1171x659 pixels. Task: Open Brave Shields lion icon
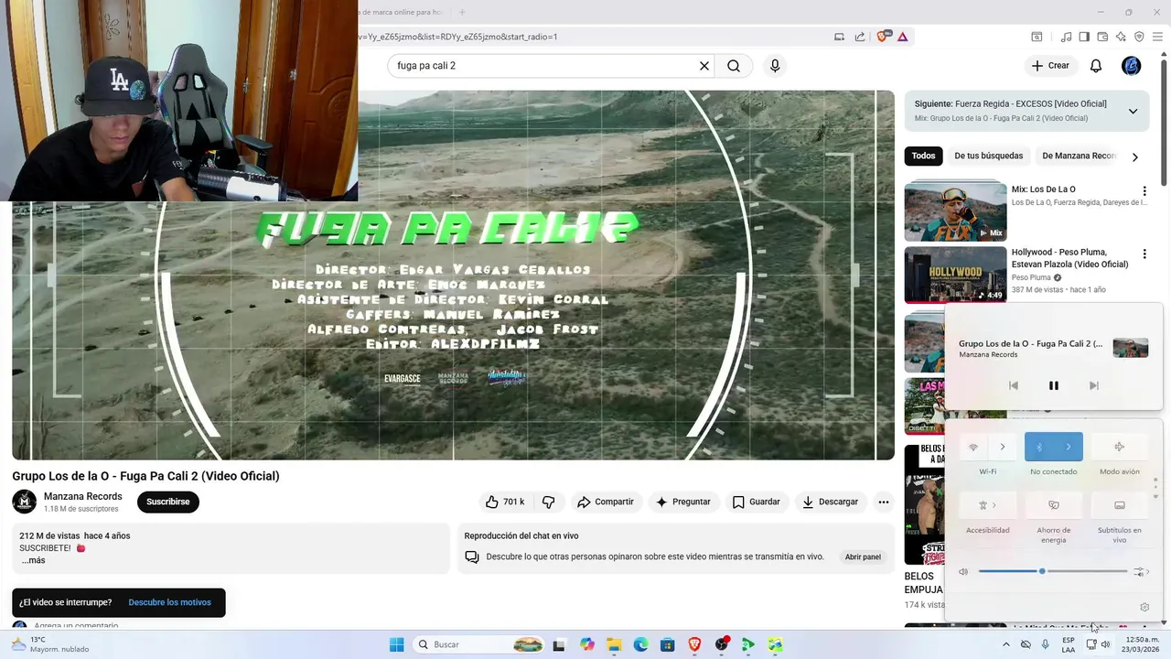point(883,37)
